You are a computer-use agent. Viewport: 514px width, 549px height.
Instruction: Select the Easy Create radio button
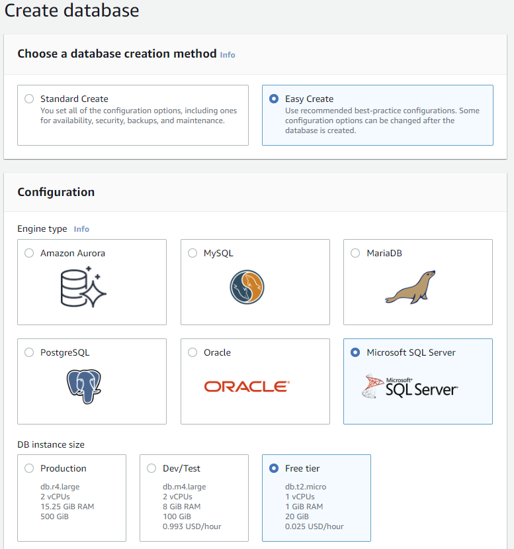pyautogui.click(x=274, y=99)
